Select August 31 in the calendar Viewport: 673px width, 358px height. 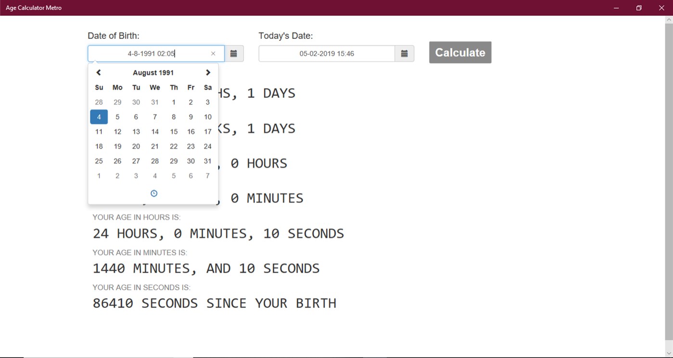pyautogui.click(x=207, y=161)
